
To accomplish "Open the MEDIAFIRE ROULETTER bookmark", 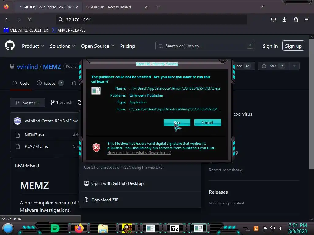I will coord(26,30).
